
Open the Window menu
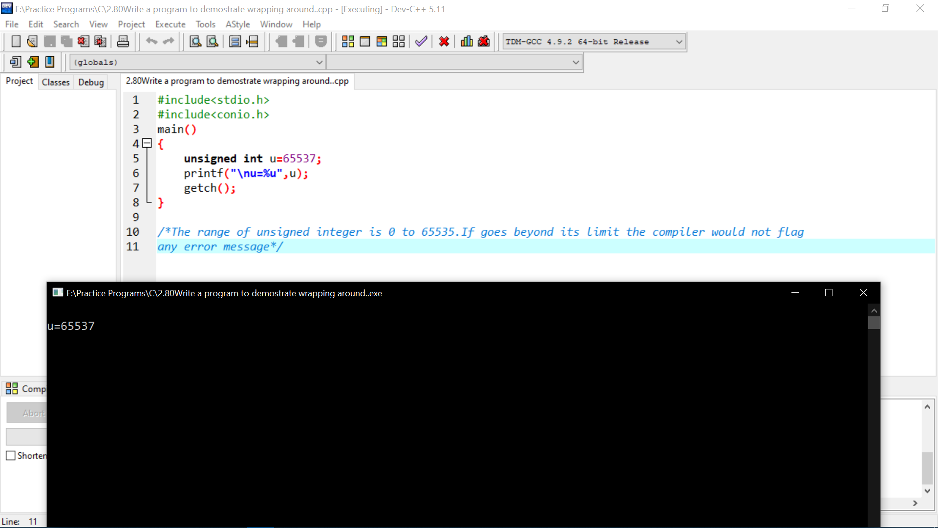pos(276,24)
